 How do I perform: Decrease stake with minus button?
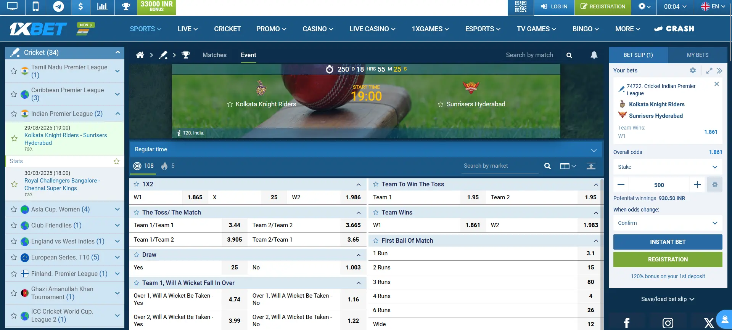pyautogui.click(x=621, y=185)
